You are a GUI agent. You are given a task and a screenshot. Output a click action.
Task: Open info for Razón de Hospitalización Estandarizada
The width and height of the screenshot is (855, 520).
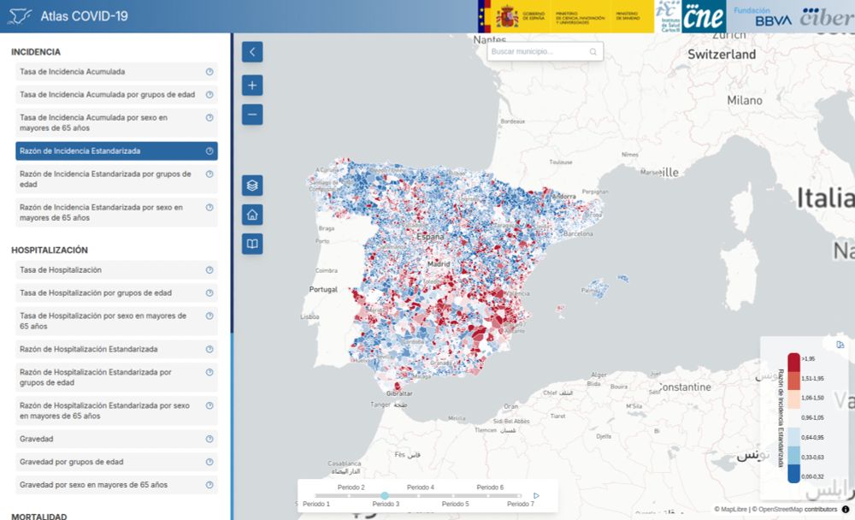coord(209,349)
